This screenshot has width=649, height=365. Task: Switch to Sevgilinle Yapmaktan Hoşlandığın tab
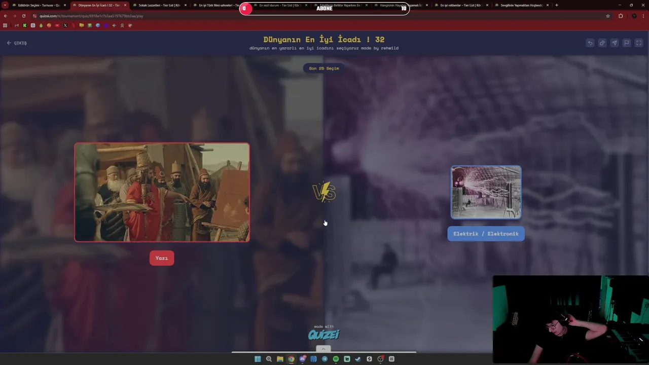[521, 5]
